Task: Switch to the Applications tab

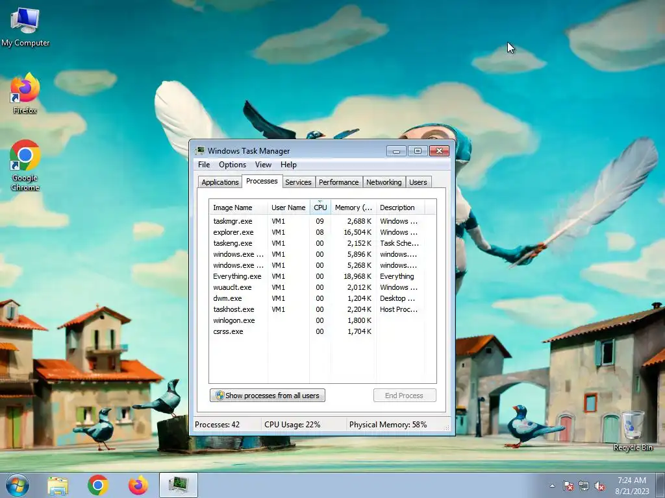Action: 220,182
